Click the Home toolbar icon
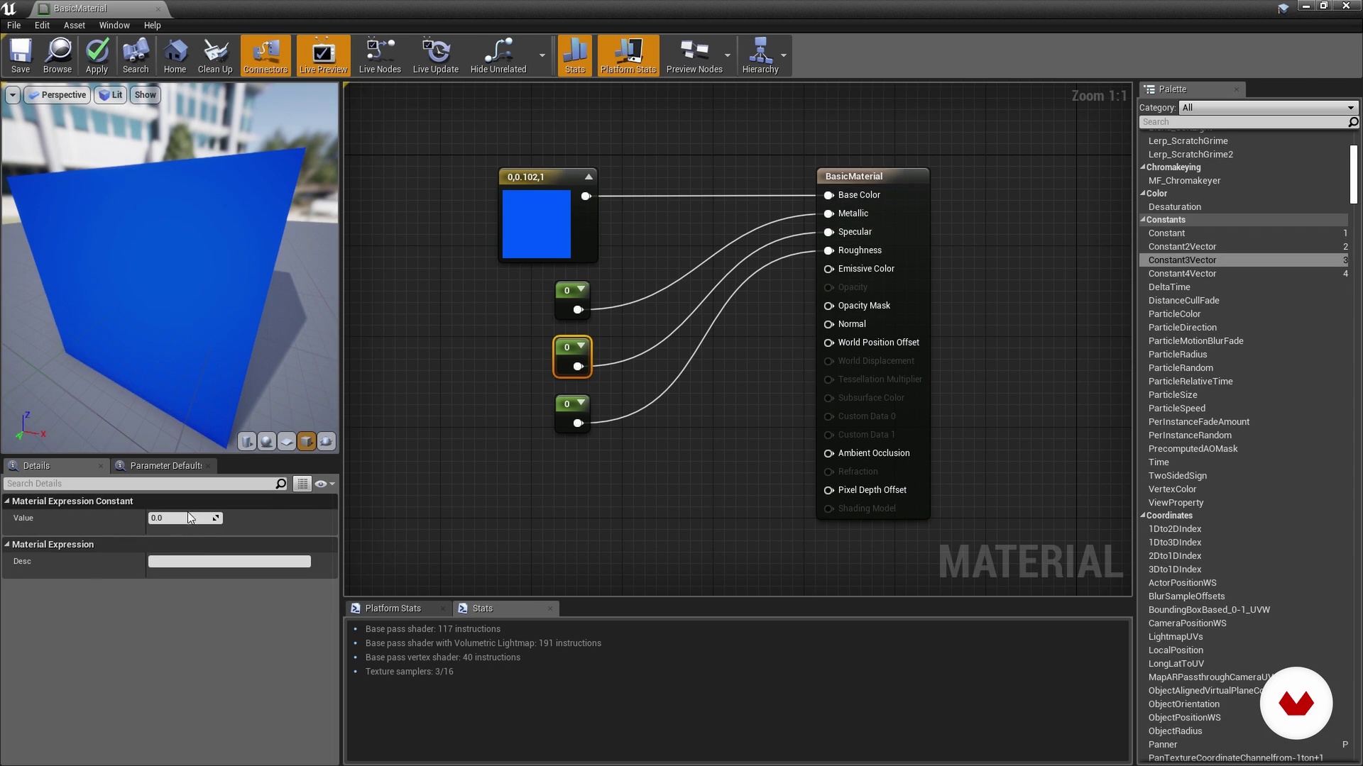The width and height of the screenshot is (1363, 766). coord(175,52)
